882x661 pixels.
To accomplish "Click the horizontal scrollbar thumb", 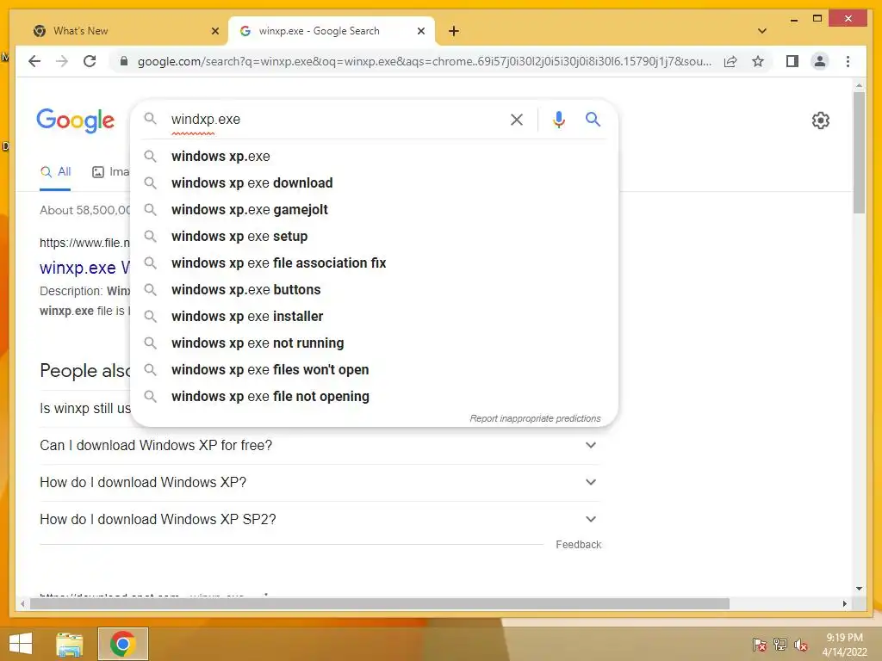I will pos(380,603).
